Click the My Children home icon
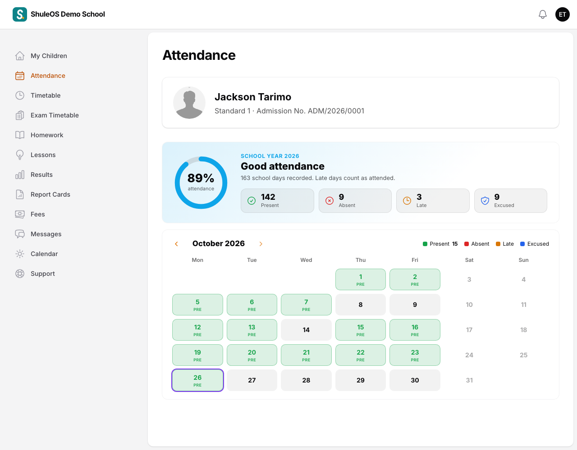Viewport: 577px width, 450px height. tap(20, 56)
